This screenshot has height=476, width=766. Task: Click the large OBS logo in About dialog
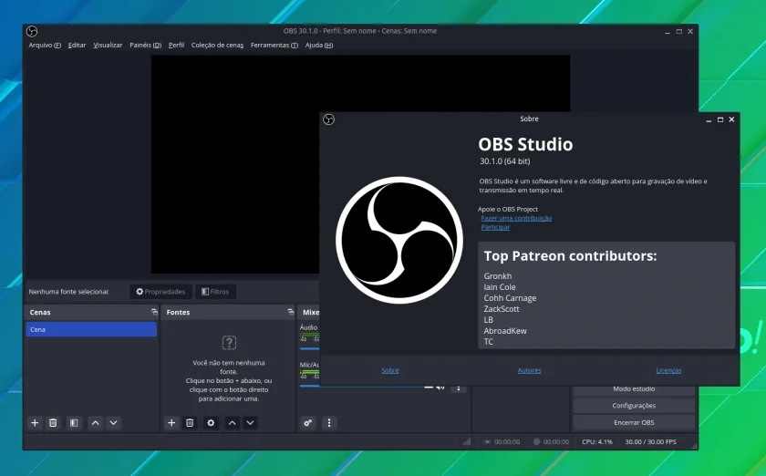click(399, 240)
